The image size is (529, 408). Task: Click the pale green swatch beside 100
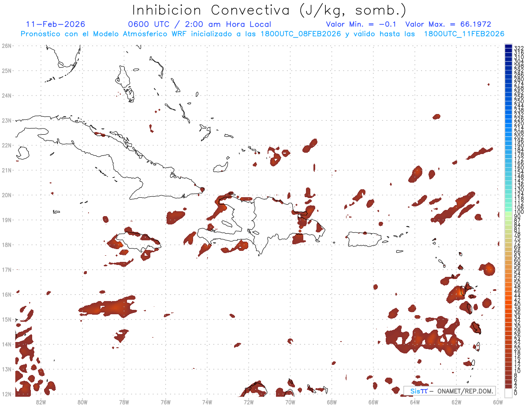508,213
